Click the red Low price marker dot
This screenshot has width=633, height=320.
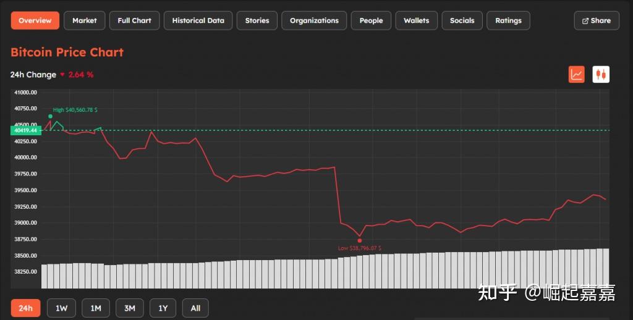[360, 241]
